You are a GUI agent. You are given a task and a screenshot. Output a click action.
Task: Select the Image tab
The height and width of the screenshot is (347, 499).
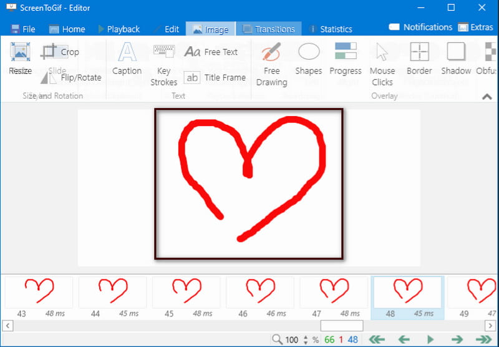tap(210, 29)
